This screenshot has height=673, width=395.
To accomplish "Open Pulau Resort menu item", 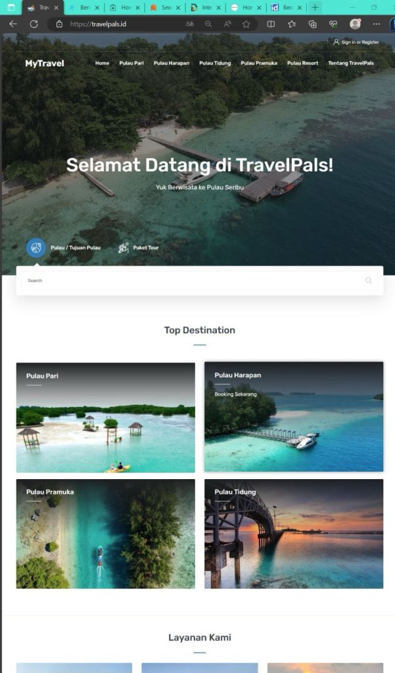I will coord(303,63).
